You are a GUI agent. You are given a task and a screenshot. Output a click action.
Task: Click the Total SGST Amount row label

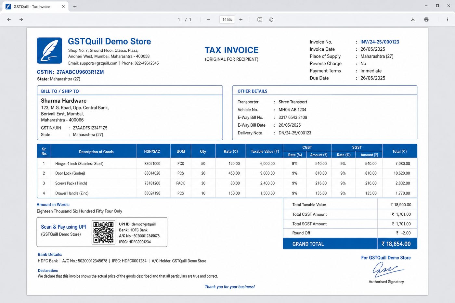pyautogui.click(x=309, y=224)
